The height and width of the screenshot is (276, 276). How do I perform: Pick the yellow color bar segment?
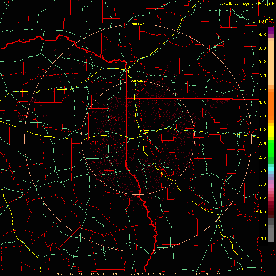point(271,131)
